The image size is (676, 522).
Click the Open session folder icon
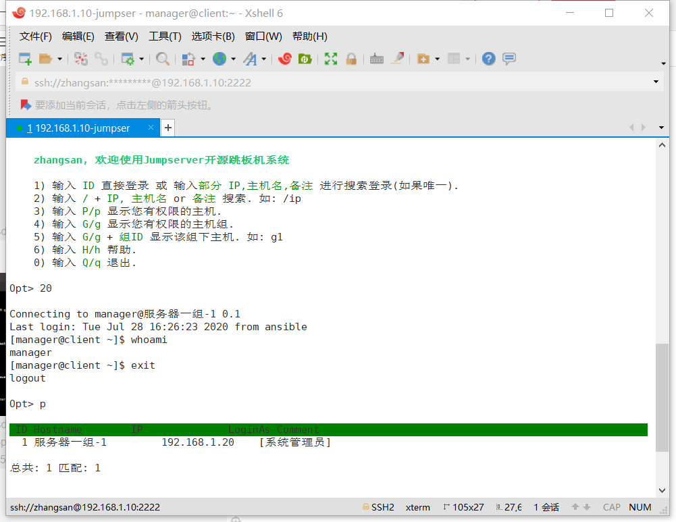(x=45, y=59)
